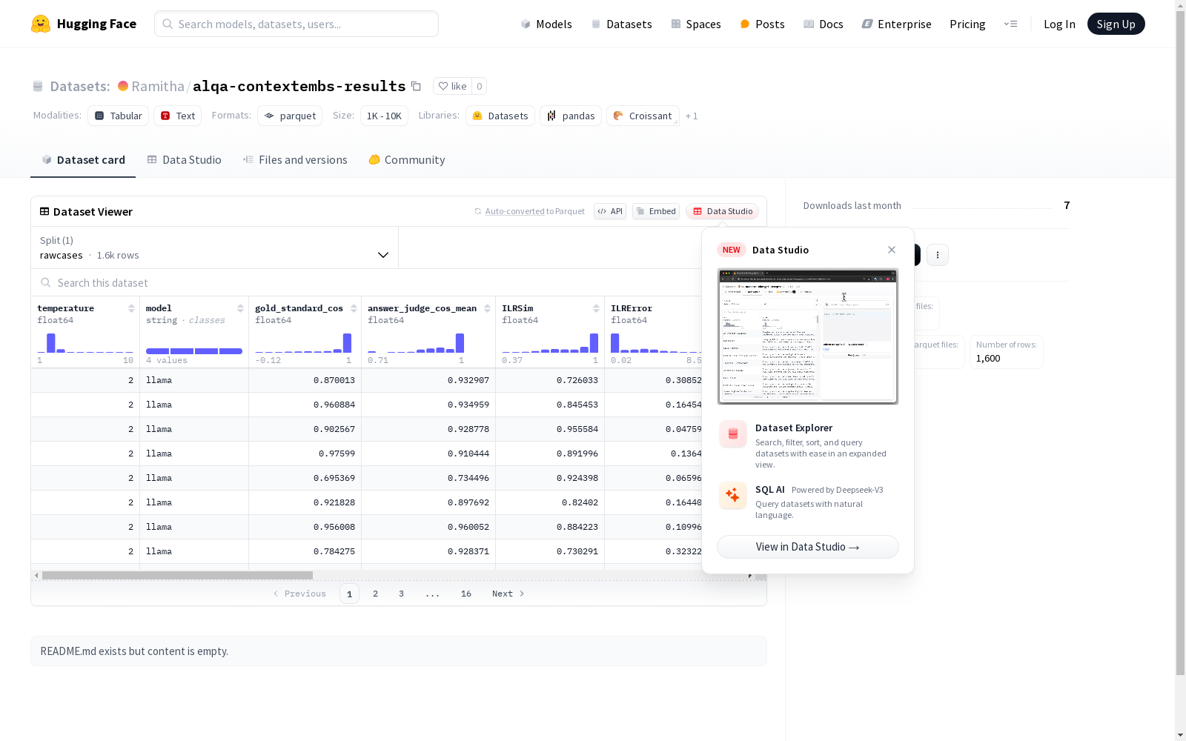Viewport: 1186px width, 741px height.
Task: Close the Data Studio popup
Action: coord(892,250)
